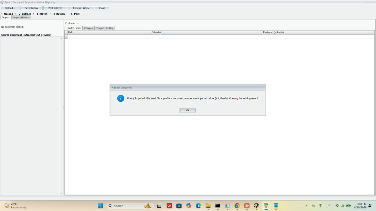Open File Explorer from the taskbar
The image size is (376, 211).
tap(208, 206)
